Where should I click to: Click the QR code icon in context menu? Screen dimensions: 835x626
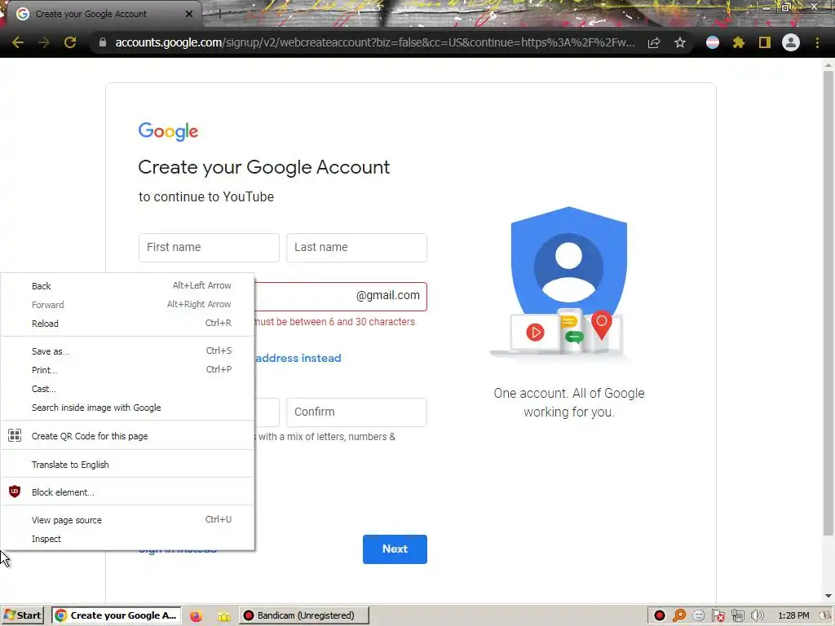click(x=15, y=435)
